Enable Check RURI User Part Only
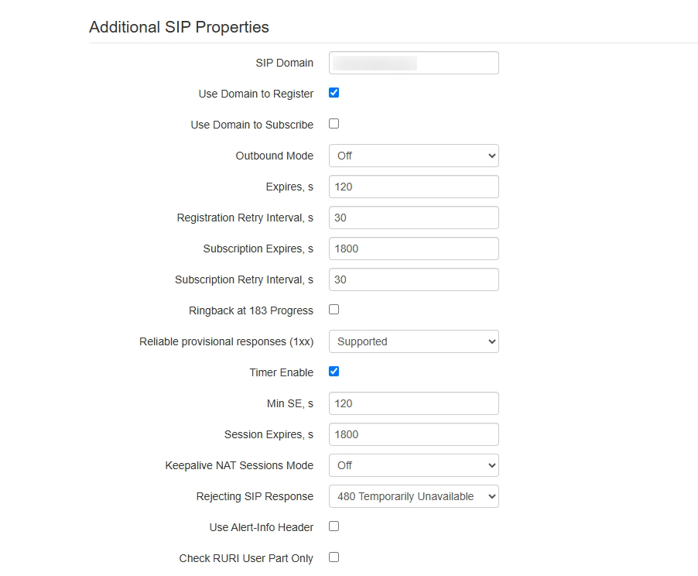 [334, 557]
